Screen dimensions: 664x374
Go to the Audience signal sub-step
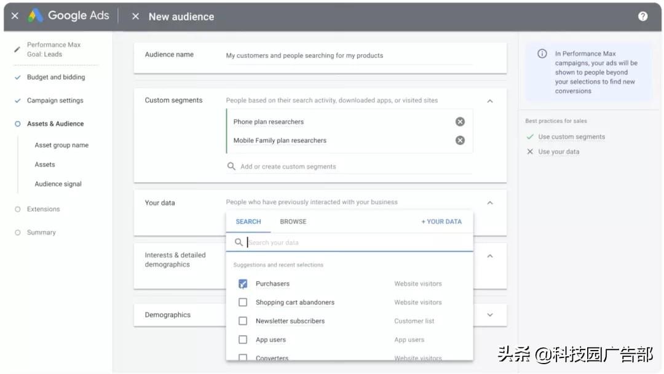pyautogui.click(x=58, y=184)
